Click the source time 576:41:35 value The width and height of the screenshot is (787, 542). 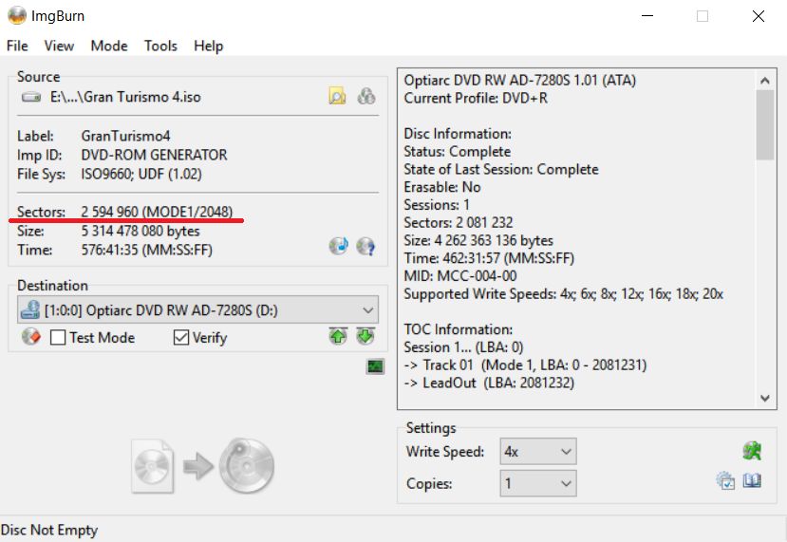click(x=146, y=250)
